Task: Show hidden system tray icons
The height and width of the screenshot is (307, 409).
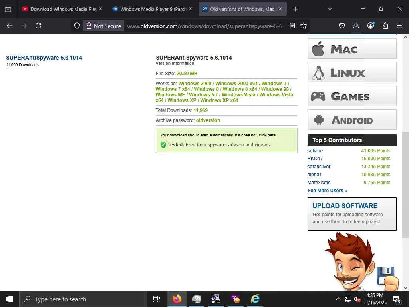Action: pos(338,299)
